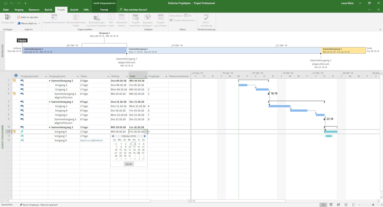The image size is (383, 207).
Task: Click the note icon in row 4
Action: click(14, 93)
